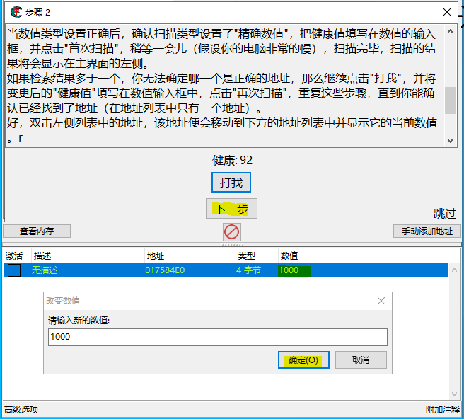Close the 改变数值 dialog with the X
The image size is (464, 419).
pos(381,301)
